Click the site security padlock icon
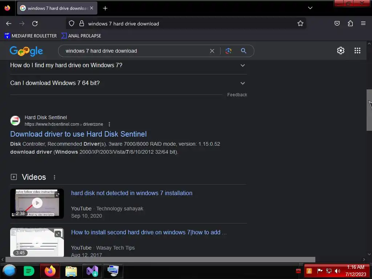 pos(82,24)
